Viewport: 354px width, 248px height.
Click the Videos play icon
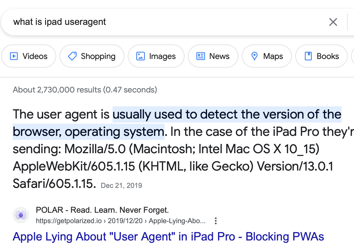[14, 56]
